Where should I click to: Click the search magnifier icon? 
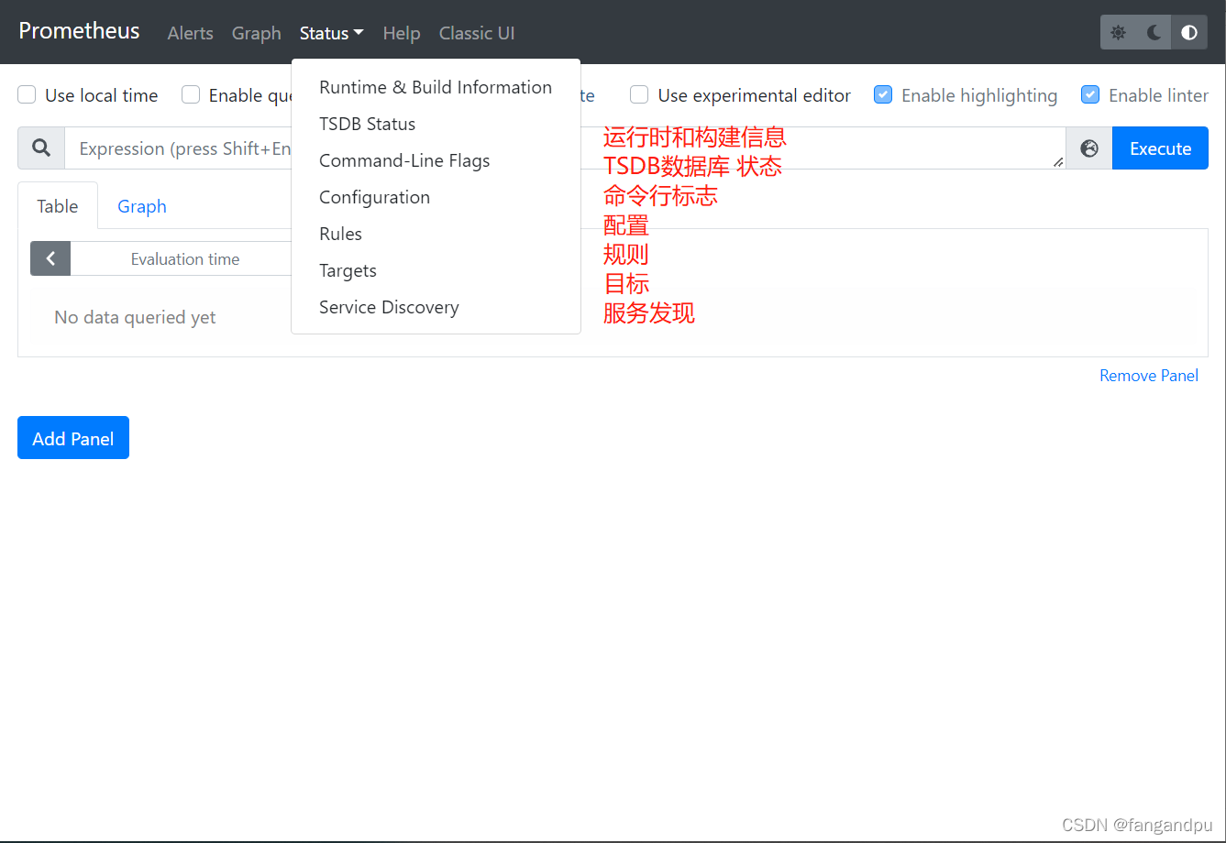[x=41, y=148]
